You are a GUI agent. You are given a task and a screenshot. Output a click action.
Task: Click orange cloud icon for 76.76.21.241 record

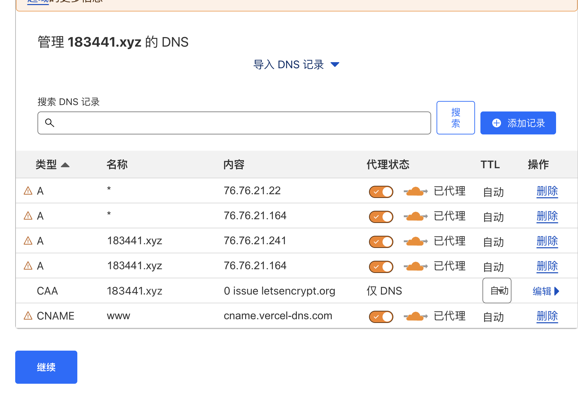[416, 242]
